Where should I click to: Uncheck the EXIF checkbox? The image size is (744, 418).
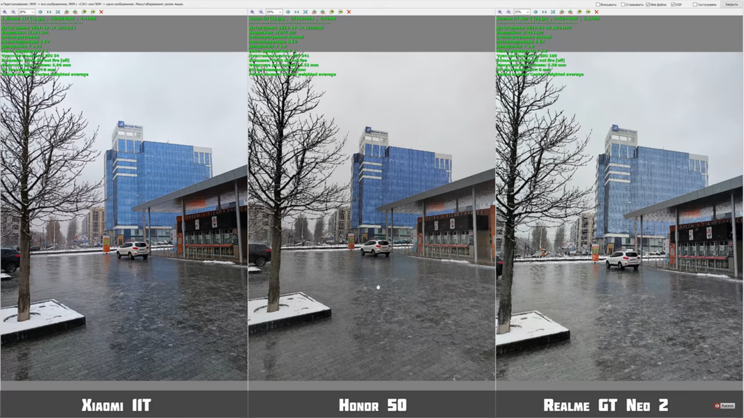[672, 3]
